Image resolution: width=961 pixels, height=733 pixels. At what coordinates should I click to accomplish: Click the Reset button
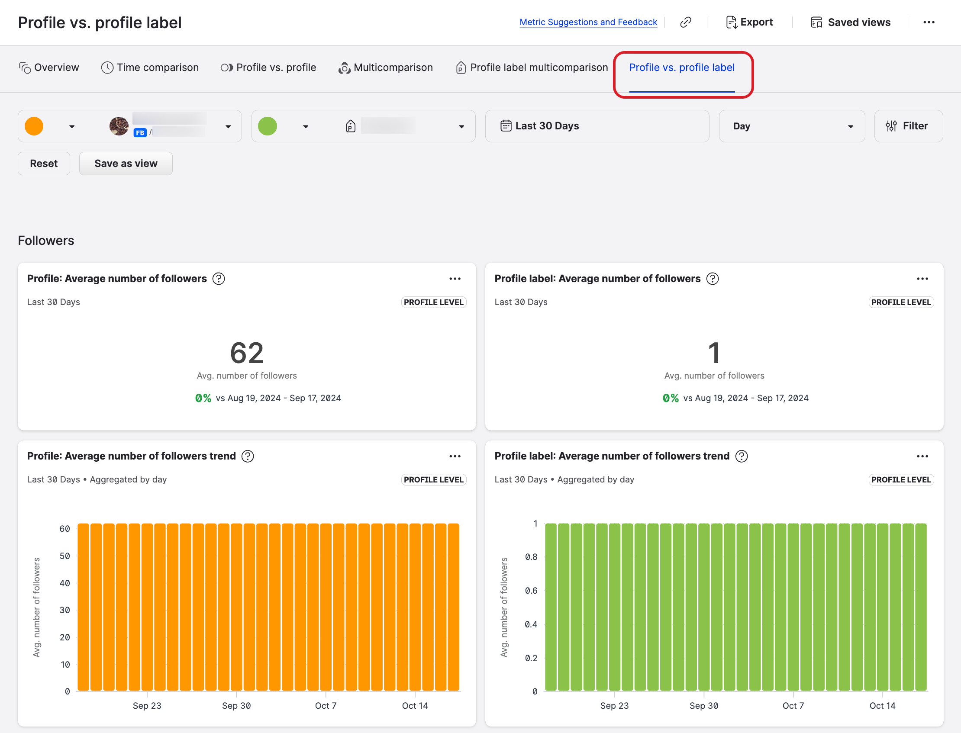pos(44,164)
